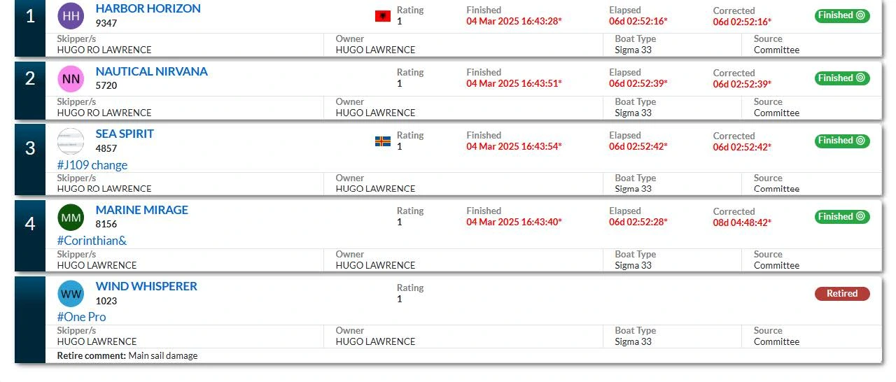Image resolution: width=896 pixels, height=382 pixels.
Task: Click the Sea Spirit boat thumbnail
Action: tap(71, 142)
